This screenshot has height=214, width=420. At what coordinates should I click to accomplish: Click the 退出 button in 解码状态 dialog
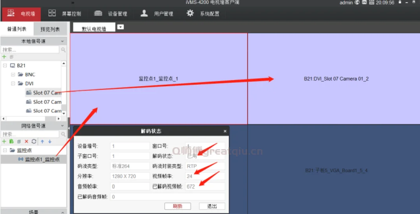pyautogui.click(x=212, y=206)
